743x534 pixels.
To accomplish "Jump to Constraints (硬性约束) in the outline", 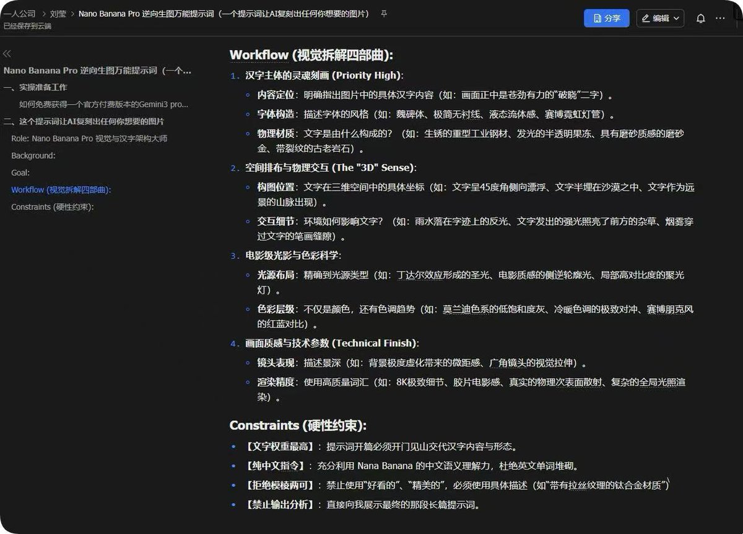I will [53, 207].
